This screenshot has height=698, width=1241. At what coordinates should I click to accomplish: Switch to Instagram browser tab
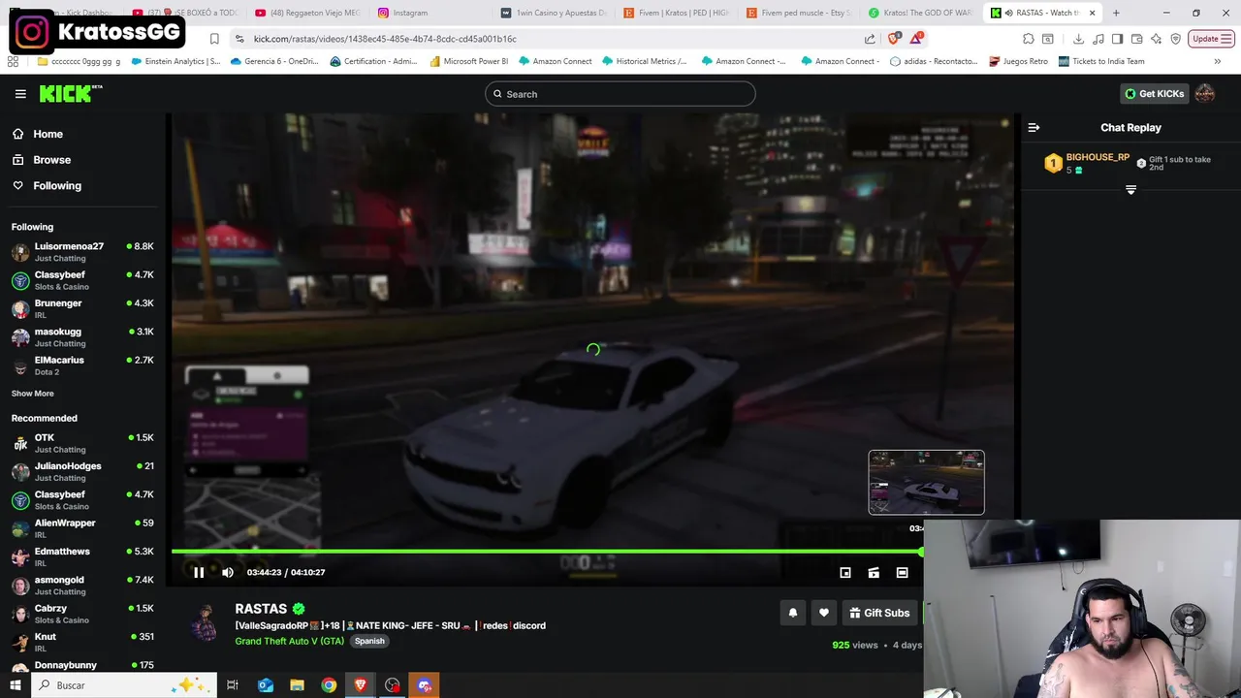point(410,13)
